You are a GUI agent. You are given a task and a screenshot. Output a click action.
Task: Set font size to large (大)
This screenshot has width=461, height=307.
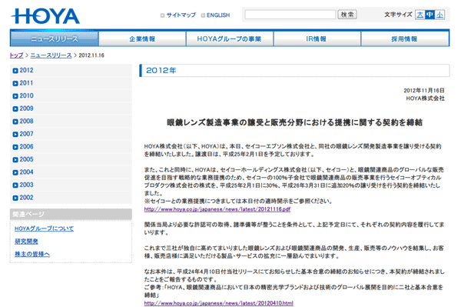point(420,15)
